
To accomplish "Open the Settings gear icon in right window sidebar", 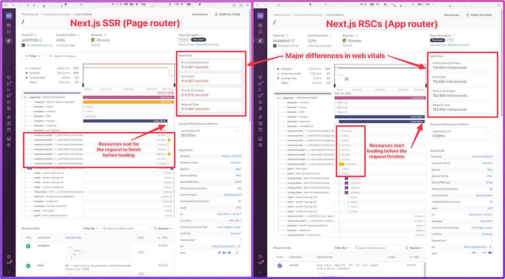I will (260, 145).
